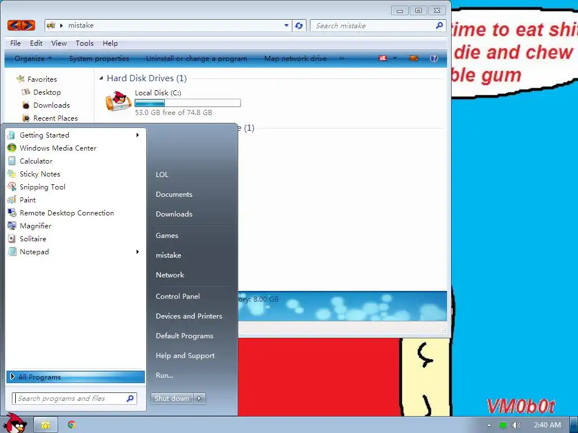Open Notepad from Start menu

pyautogui.click(x=75, y=252)
